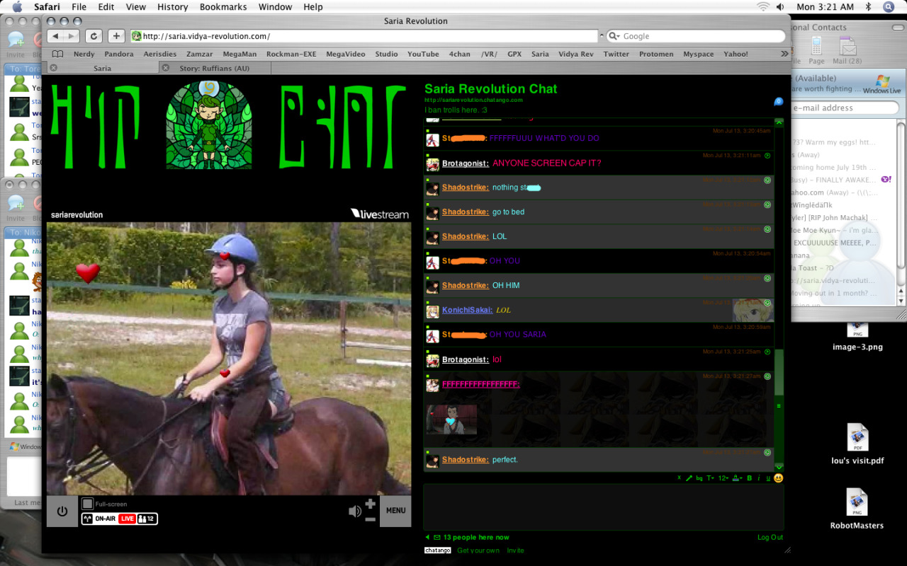
Task: Clear chat formatting with the x icon
Action: coord(679,478)
